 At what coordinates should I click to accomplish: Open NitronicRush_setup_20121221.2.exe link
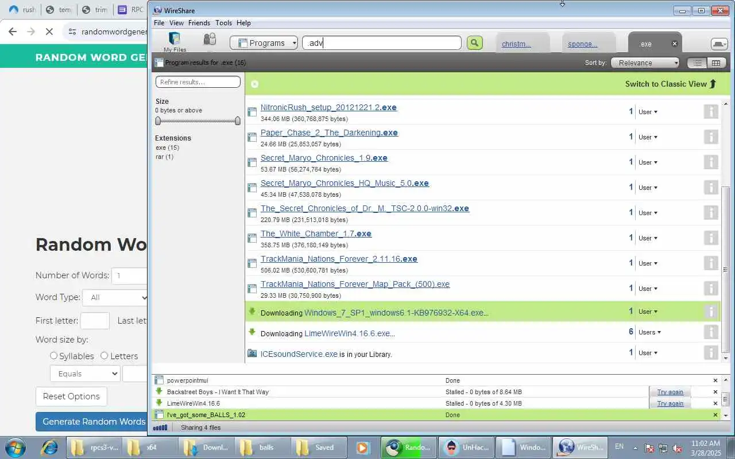(x=328, y=107)
